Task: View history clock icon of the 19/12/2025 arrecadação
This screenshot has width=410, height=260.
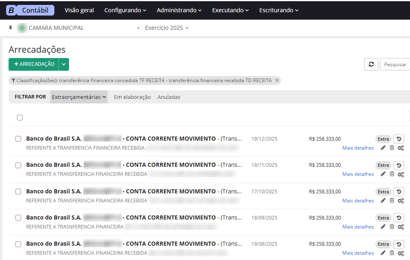Action: click(x=399, y=139)
